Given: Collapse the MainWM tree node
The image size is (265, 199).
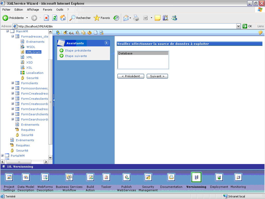Looking at the screenshot, I should 8,31.
